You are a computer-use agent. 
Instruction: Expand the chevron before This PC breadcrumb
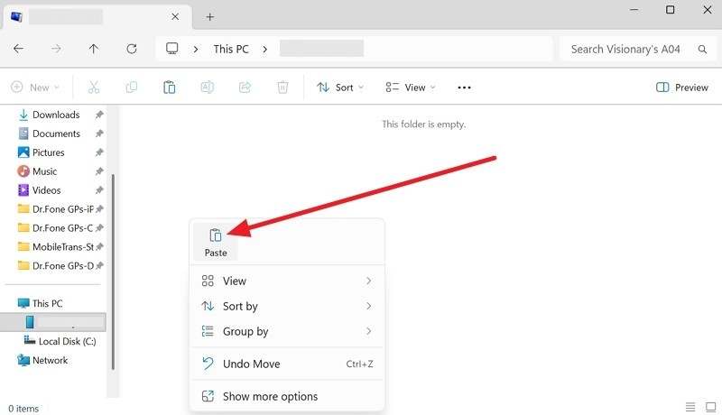click(196, 49)
